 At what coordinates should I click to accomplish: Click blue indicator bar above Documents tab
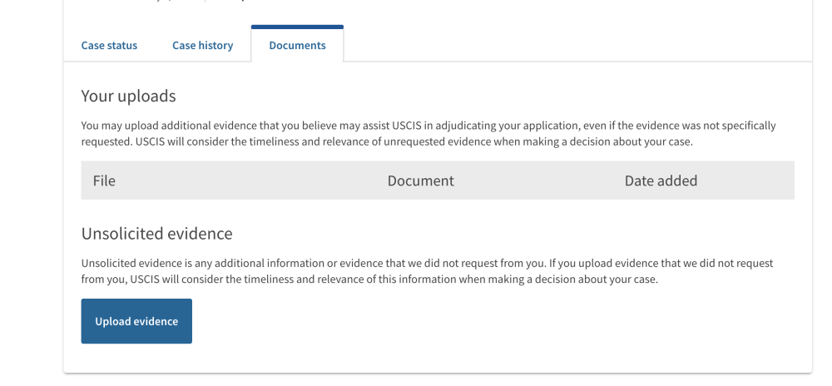(x=297, y=27)
